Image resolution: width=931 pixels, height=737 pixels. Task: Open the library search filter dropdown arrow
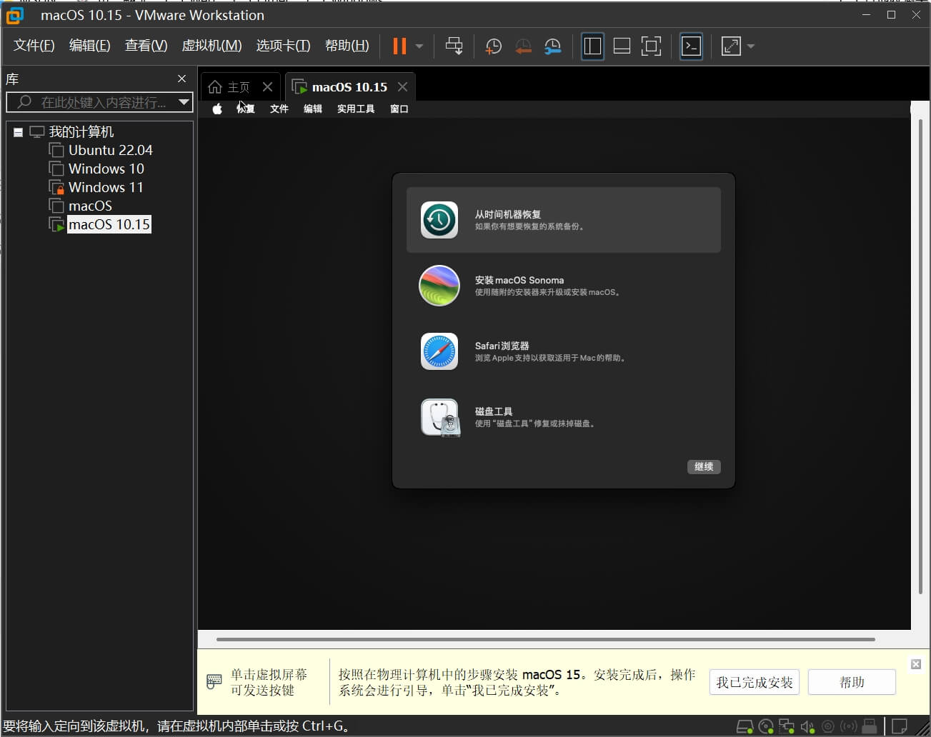184,102
